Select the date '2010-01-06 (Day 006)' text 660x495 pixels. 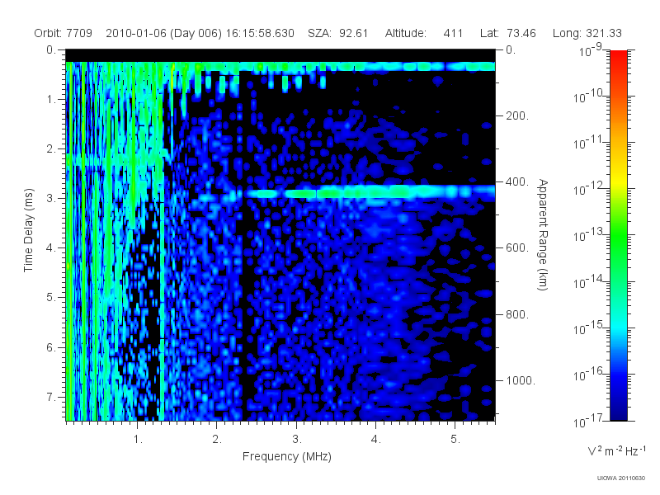[x=163, y=33]
